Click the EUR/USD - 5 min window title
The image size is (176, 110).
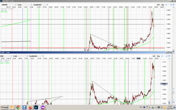pos(8,1)
